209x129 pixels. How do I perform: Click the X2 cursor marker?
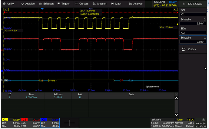[6, 10]
